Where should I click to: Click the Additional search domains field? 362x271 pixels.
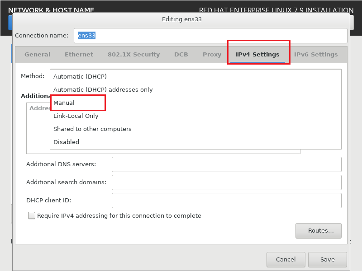[x=227, y=182]
